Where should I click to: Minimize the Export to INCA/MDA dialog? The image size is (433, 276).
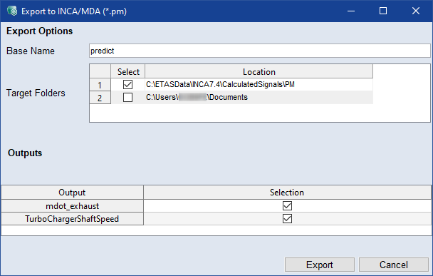(351, 11)
